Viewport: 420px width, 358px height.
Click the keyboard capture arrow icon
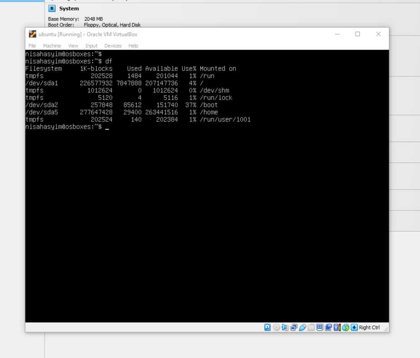point(354,327)
